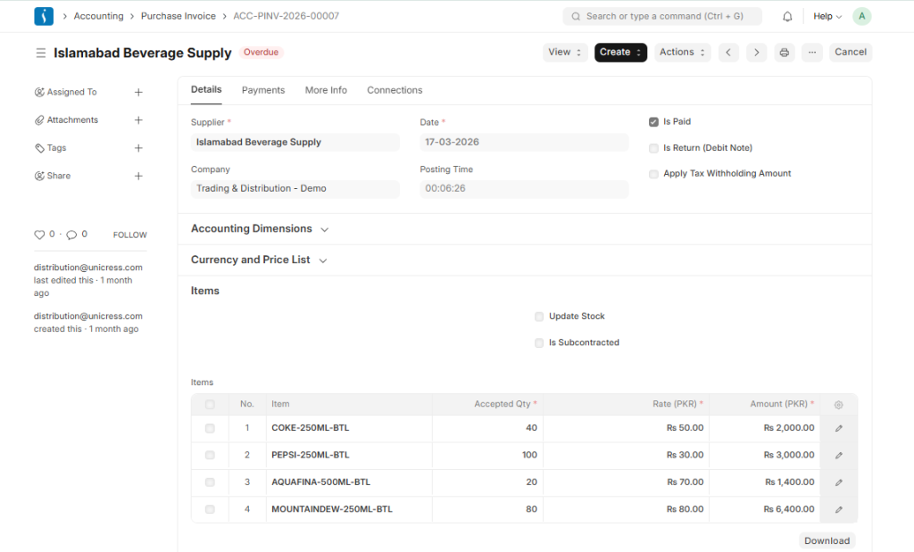Viewport: 914px width, 552px height.
Task: Toggle Is Return (Debit Note) checkbox
Action: pos(653,149)
